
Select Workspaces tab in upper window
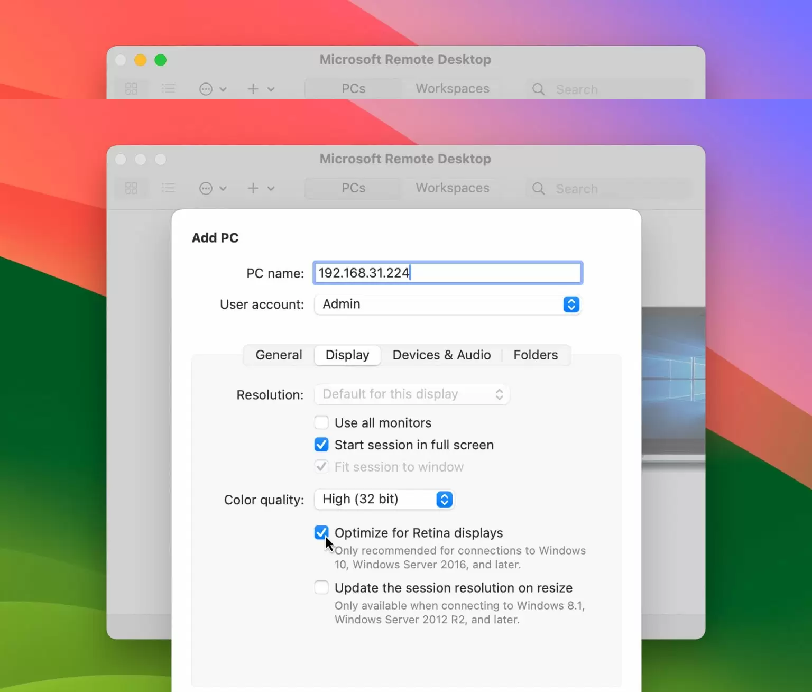[453, 89]
